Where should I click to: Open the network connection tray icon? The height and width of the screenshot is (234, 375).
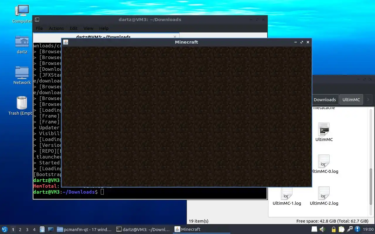click(350, 229)
